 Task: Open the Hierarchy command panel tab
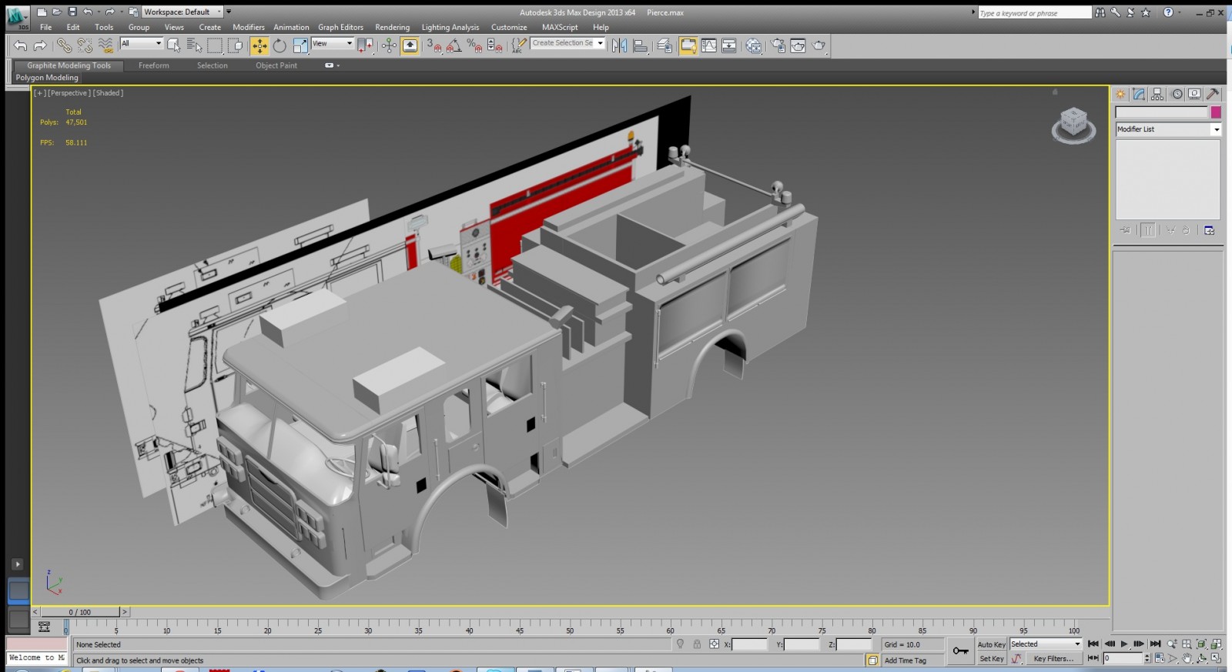pos(1157,94)
